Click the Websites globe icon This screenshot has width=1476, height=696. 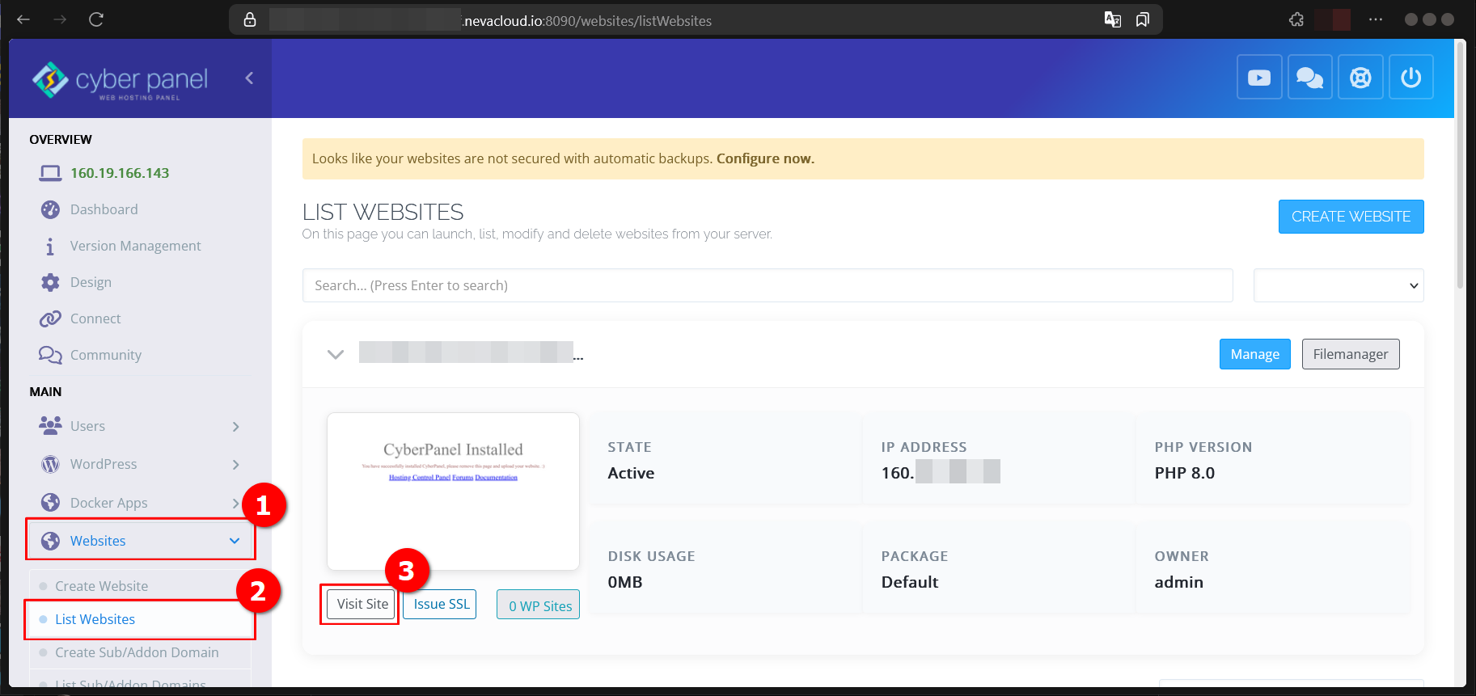click(50, 541)
